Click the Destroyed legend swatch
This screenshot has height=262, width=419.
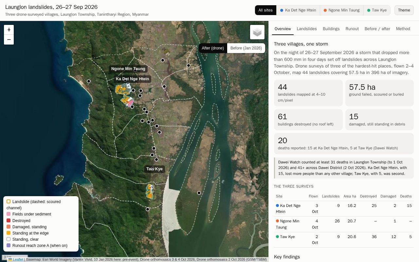(9, 220)
